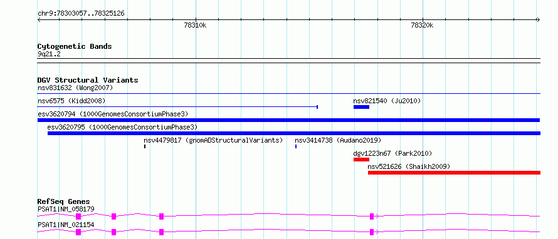The width and height of the screenshot is (558, 239).
Task: Click the long red nsv521626 bar
Action: coord(454,173)
